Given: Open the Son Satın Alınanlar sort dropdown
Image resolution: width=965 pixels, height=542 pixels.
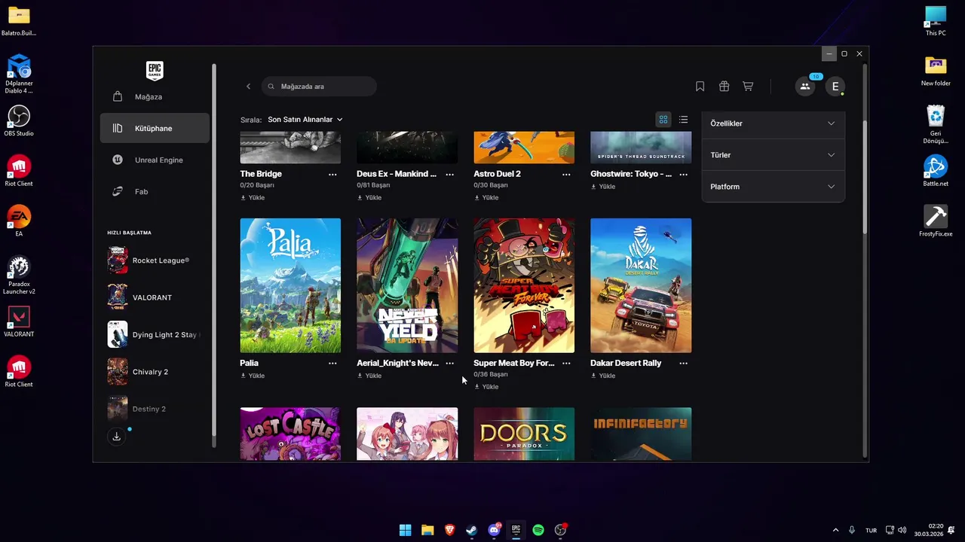Looking at the screenshot, I should [305, 120].
